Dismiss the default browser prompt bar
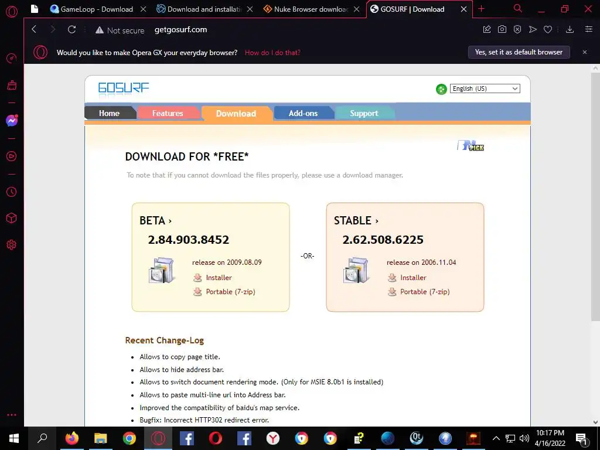 pos(585,52)
